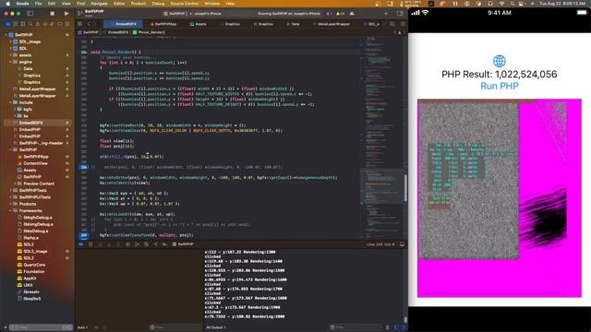Collapse the engine folder
Image resolution: width=591 pixels, height=332 pixels.
coord(10,62)
